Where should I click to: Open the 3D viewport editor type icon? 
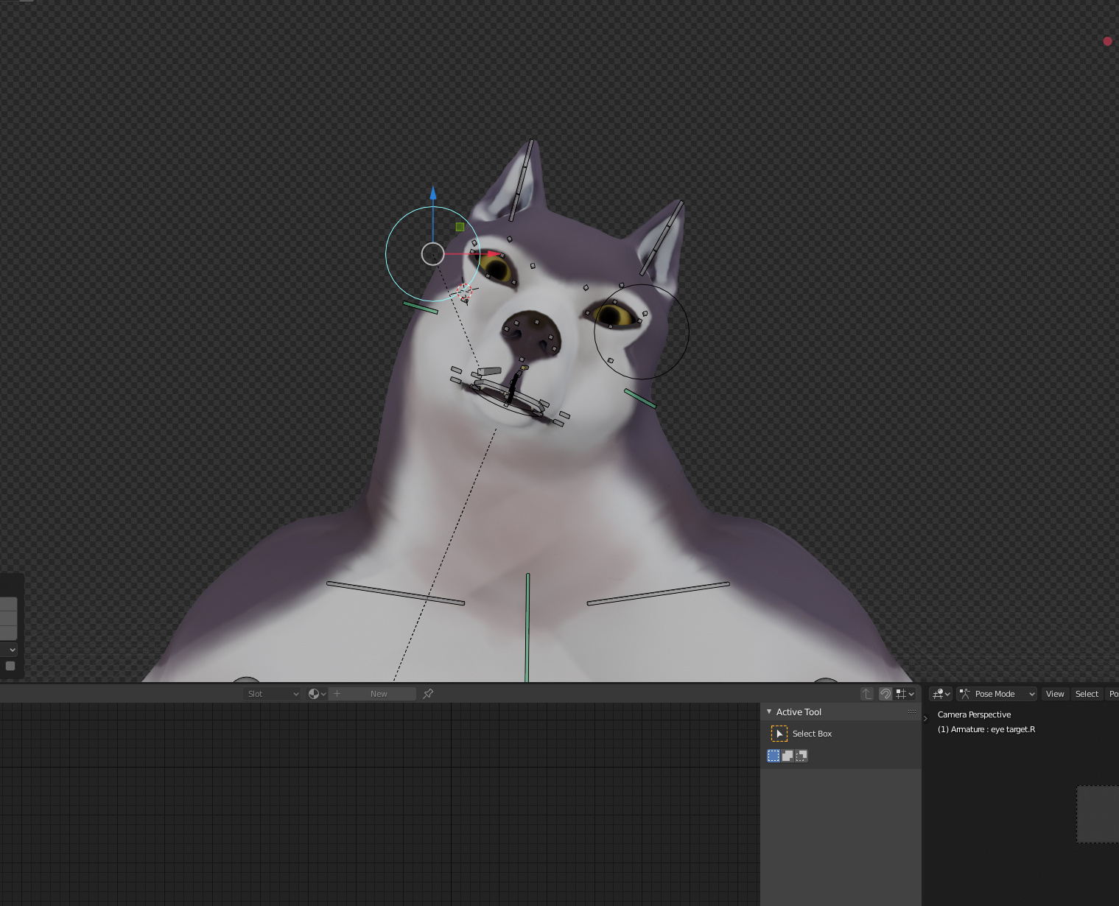click(x=941, y=694)
